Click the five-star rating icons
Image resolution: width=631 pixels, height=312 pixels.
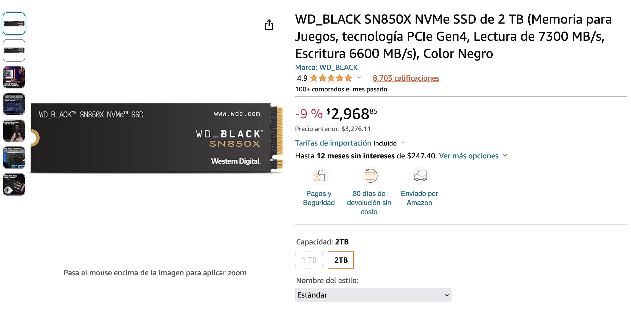(x=331, y=78)
